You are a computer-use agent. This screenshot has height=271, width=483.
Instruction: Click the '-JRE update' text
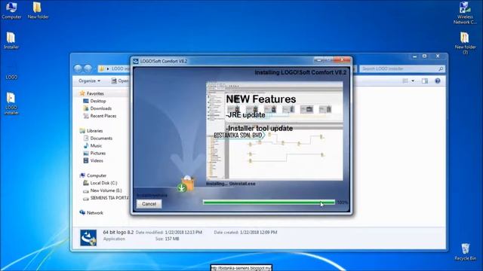pyautogui.click(x=245, y=115)
